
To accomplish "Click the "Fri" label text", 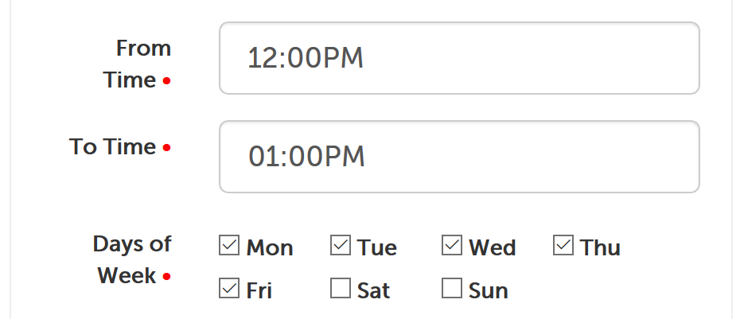I will (x=259, y=290).
